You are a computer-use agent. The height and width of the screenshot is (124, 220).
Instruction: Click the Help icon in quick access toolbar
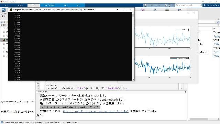(x=169, y=6)
